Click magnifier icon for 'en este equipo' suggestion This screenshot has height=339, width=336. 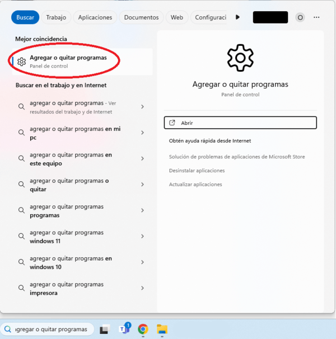point(21,158)
